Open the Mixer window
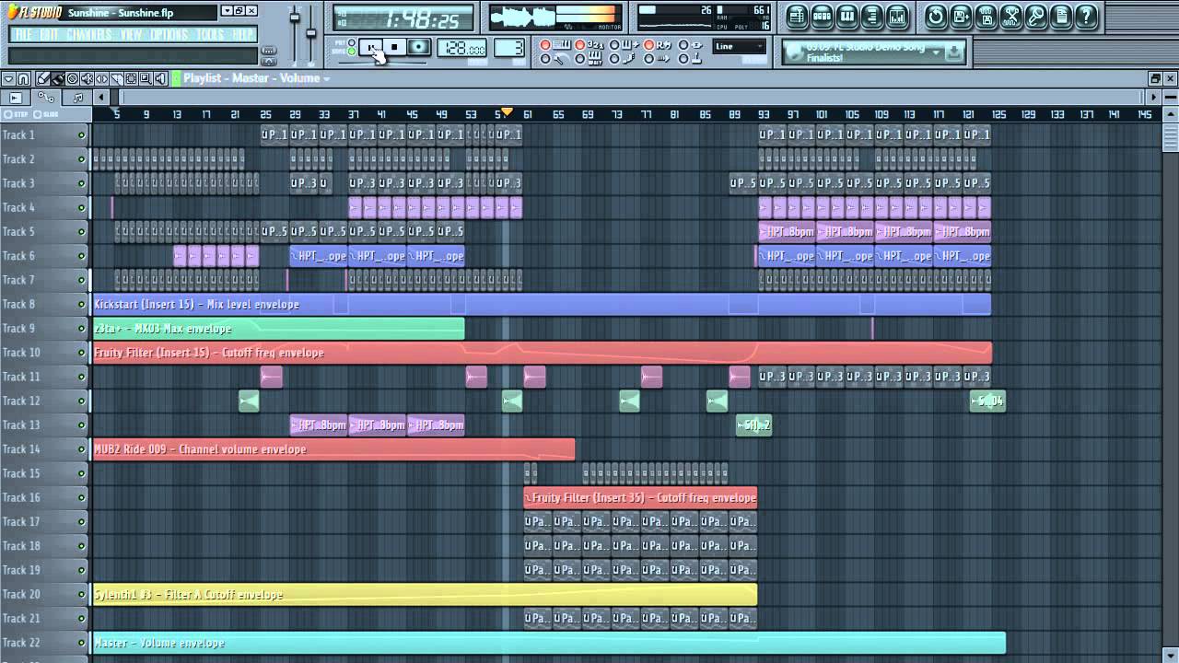Image resolution: width=1179 pixels, height=663 pixels. click(x=895, y=16)
